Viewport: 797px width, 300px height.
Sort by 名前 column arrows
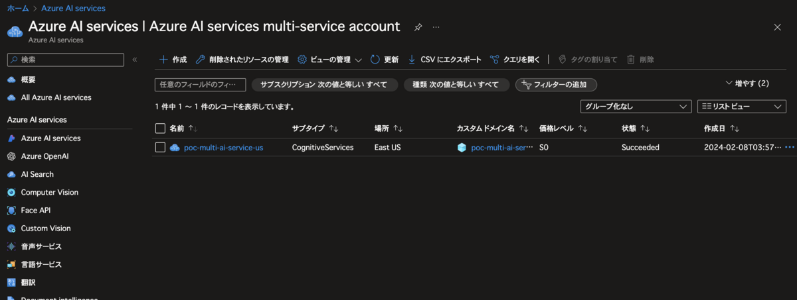pos(193,128)
